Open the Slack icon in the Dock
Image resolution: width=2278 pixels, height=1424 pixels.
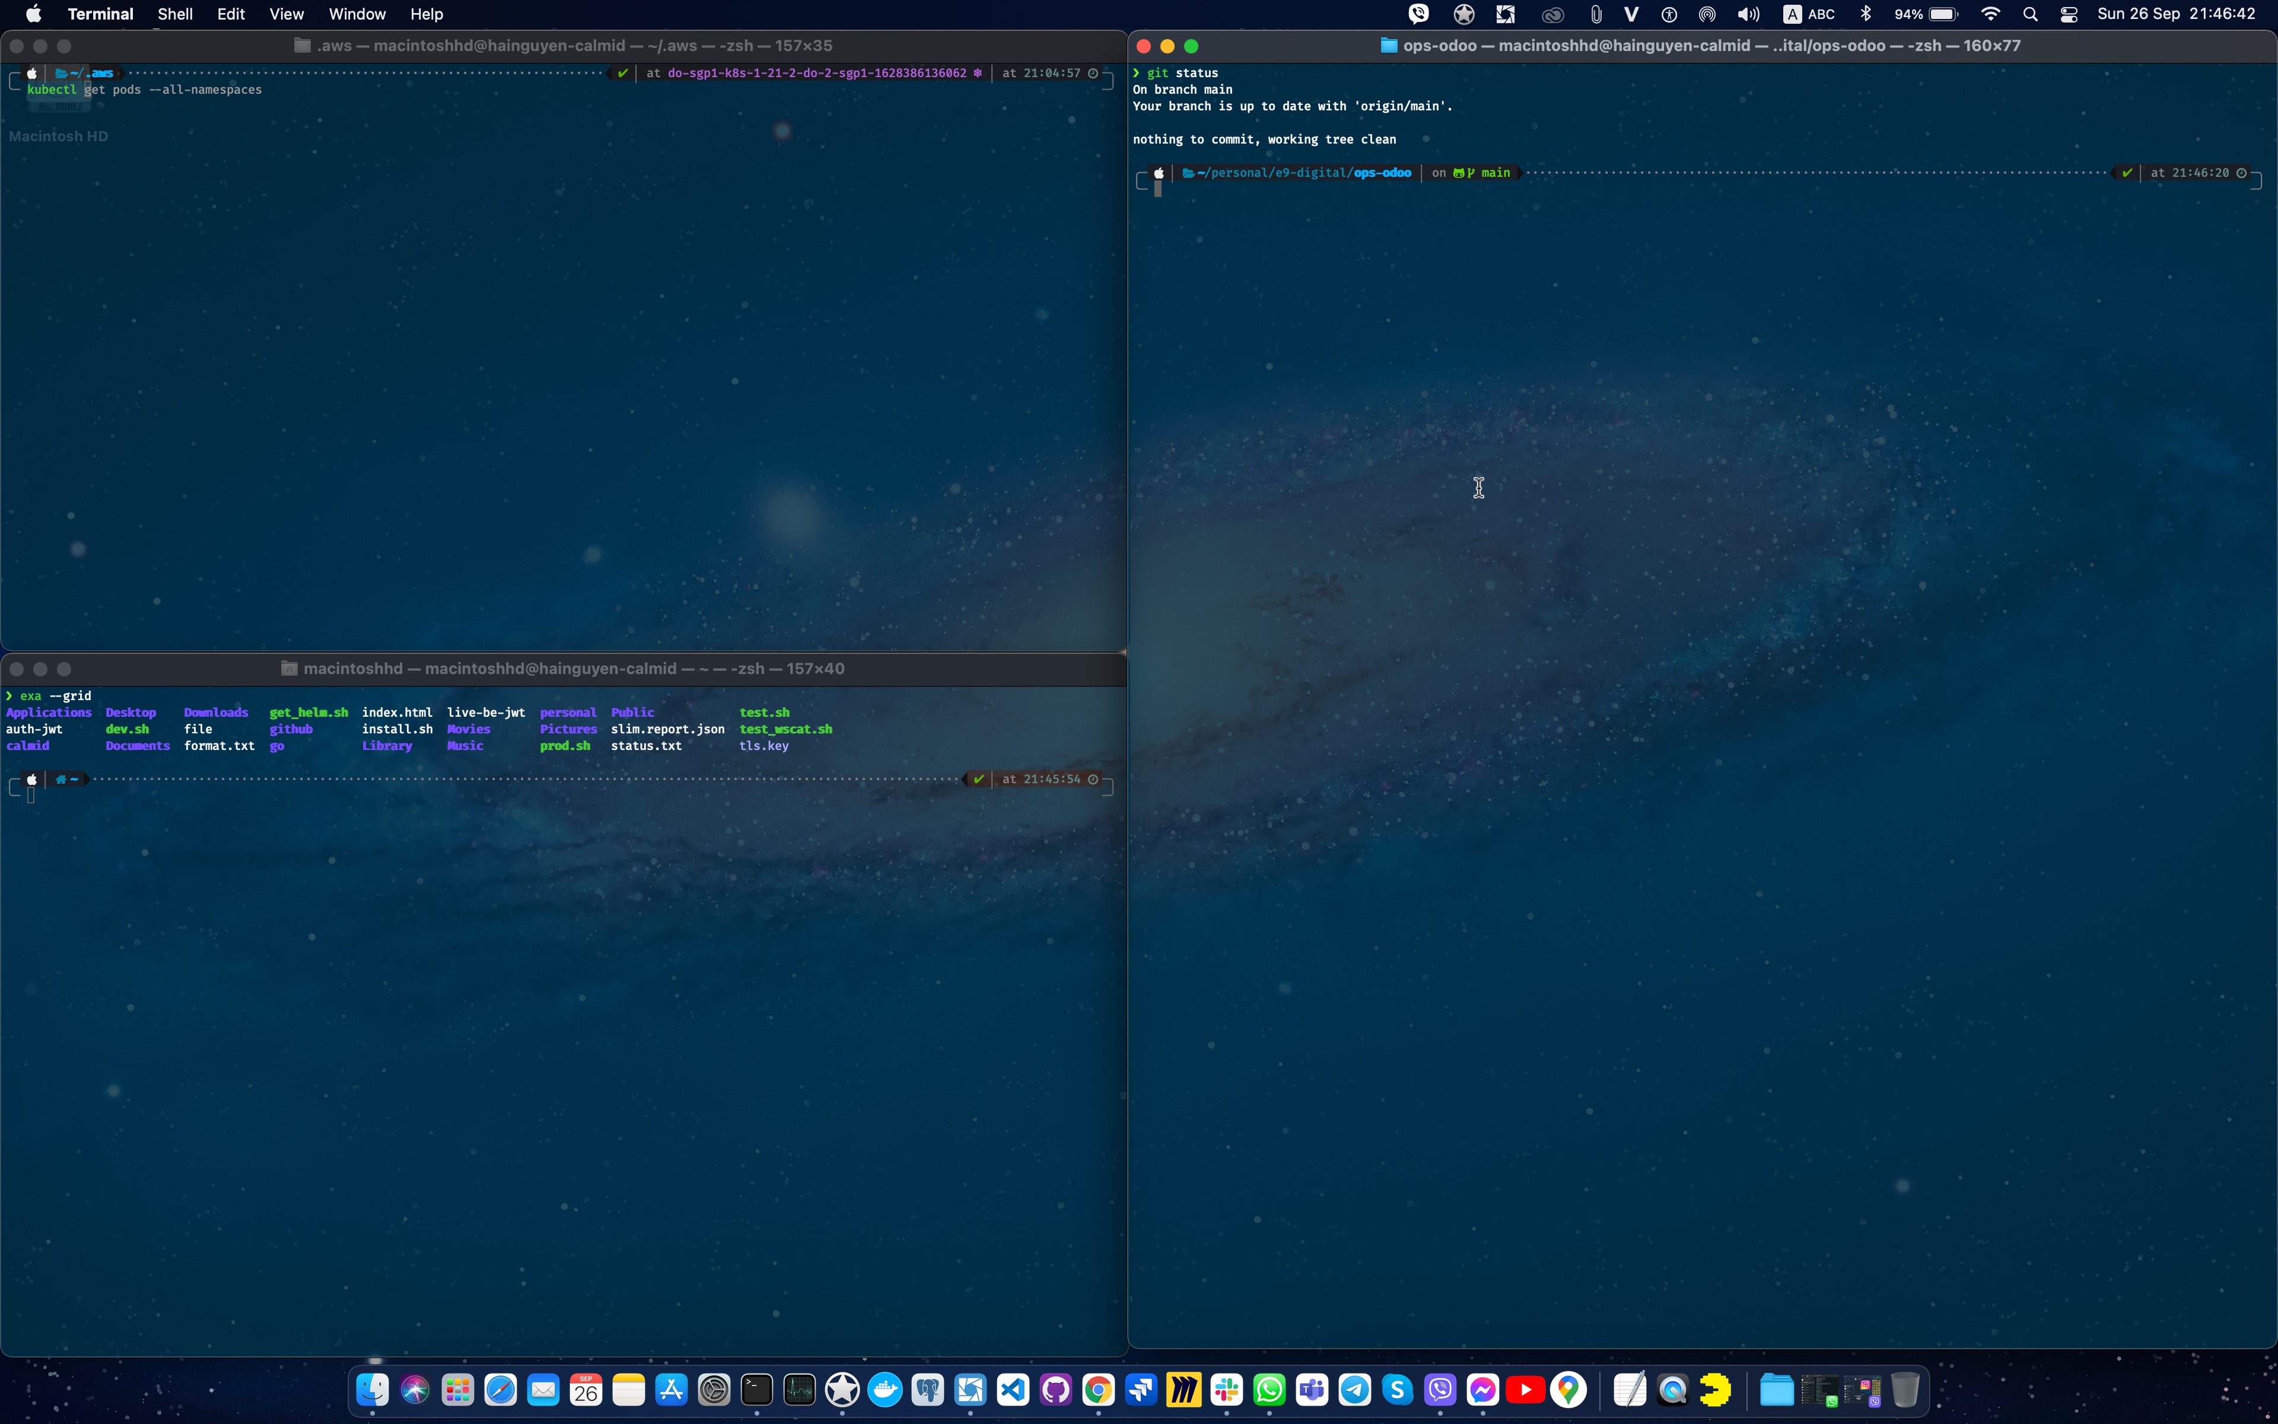click(1227, 1390)
